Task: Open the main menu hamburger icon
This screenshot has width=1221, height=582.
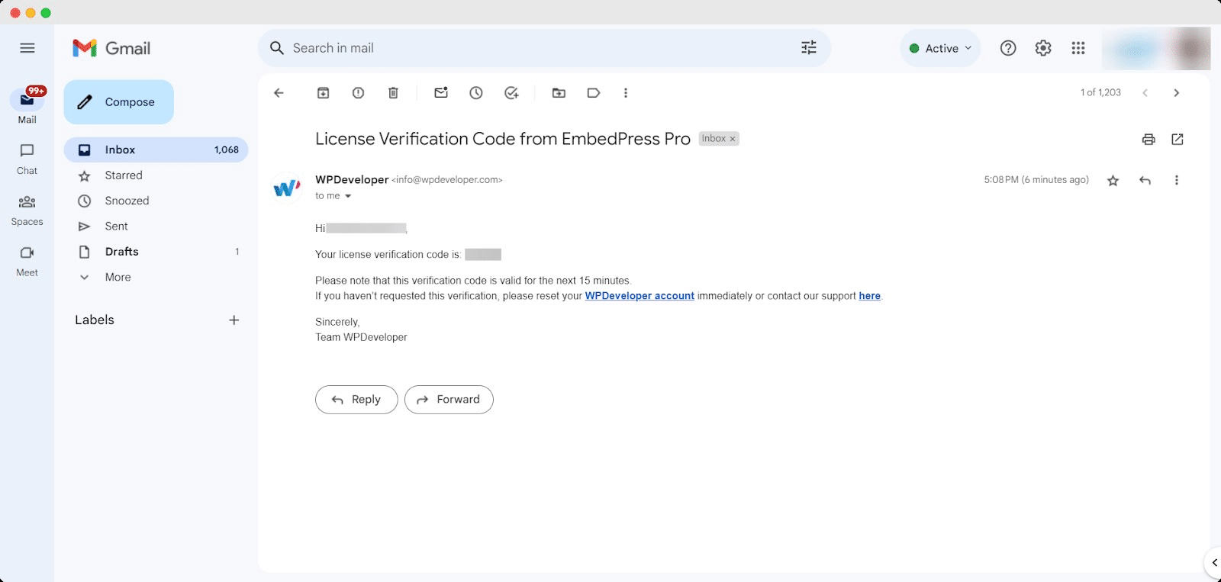Action: (x=27, y=48)
